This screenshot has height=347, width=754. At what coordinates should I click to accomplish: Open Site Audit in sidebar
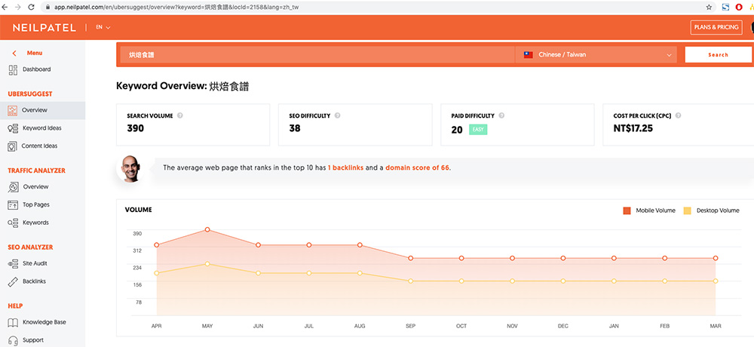pos(35,263)
